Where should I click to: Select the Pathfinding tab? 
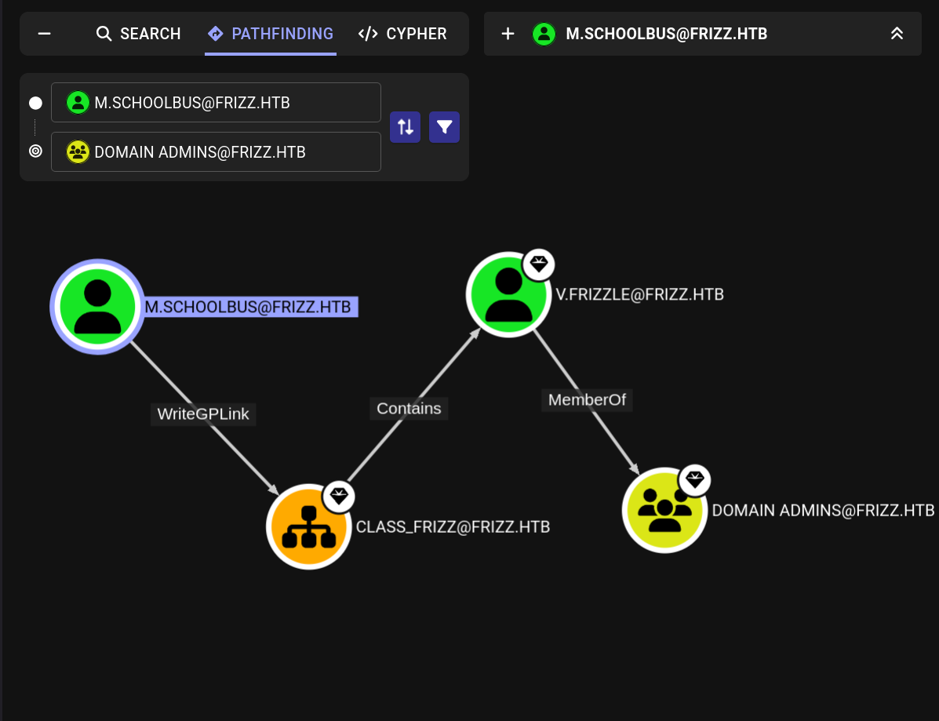(x=271, y=34)
